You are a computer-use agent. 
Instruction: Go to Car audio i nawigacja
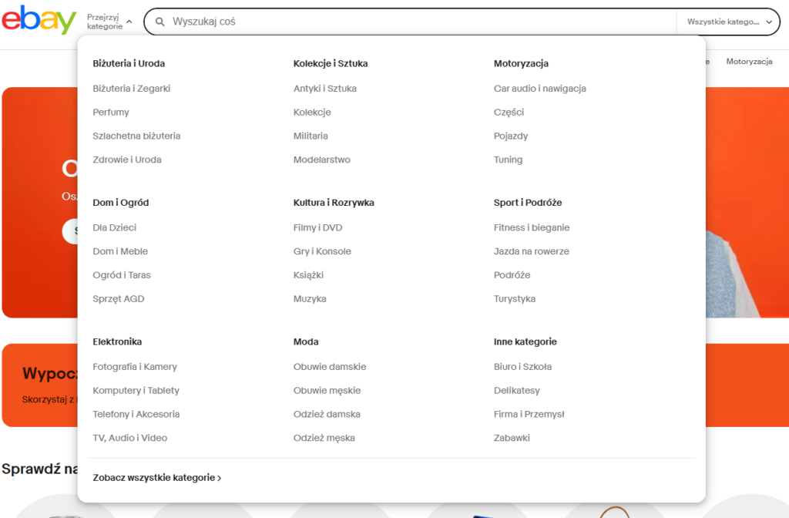tap(539, 89)
